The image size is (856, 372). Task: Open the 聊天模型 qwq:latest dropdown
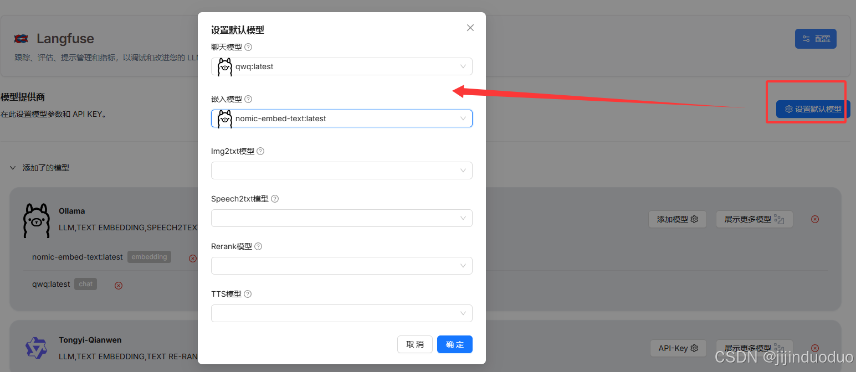[342, 66]
